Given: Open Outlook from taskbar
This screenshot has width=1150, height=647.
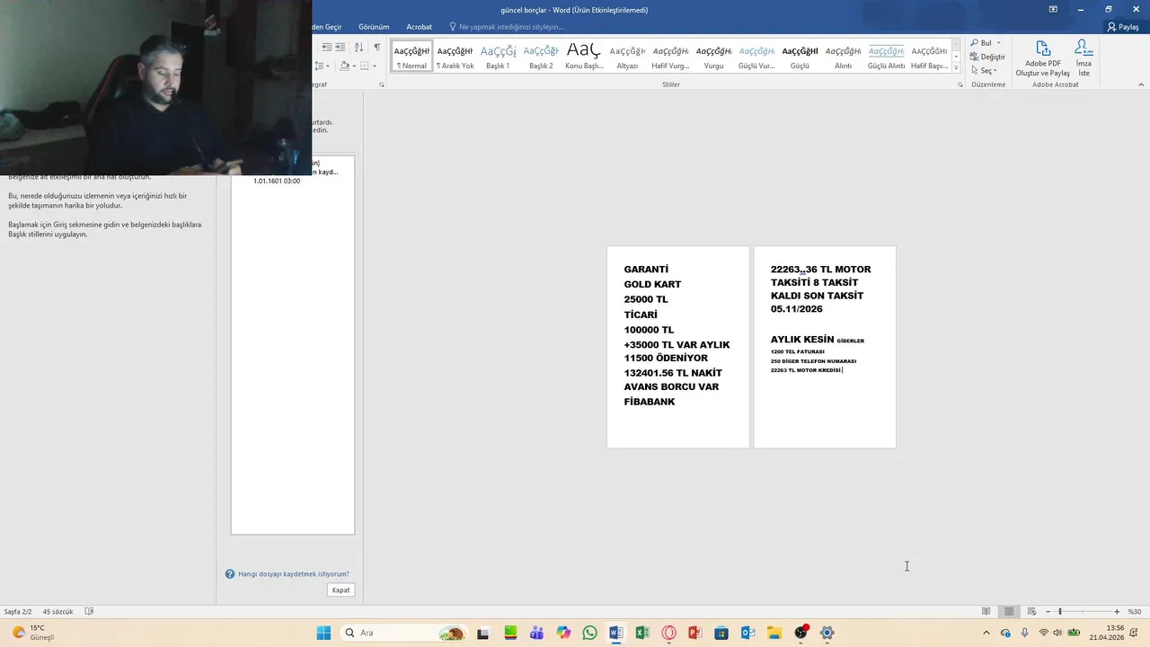Looking at the screenshot, I should (747, 633).
